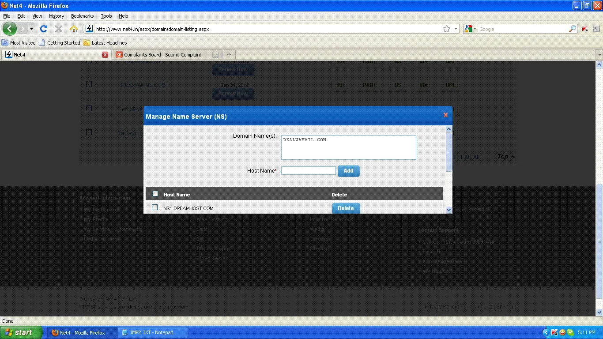Open the Help menu

coord(124,16)
